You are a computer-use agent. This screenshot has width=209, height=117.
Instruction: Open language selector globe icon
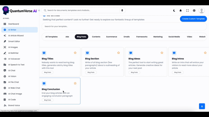(194, 11)
